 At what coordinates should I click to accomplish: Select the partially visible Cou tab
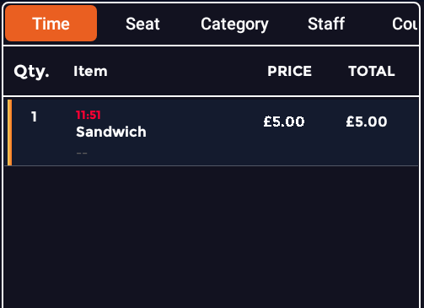405,24
